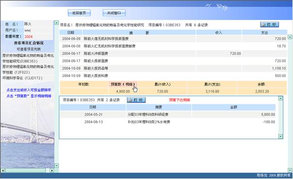
Task: Open 查看项目汇总情况 summary link
Action: pos(29,43)
